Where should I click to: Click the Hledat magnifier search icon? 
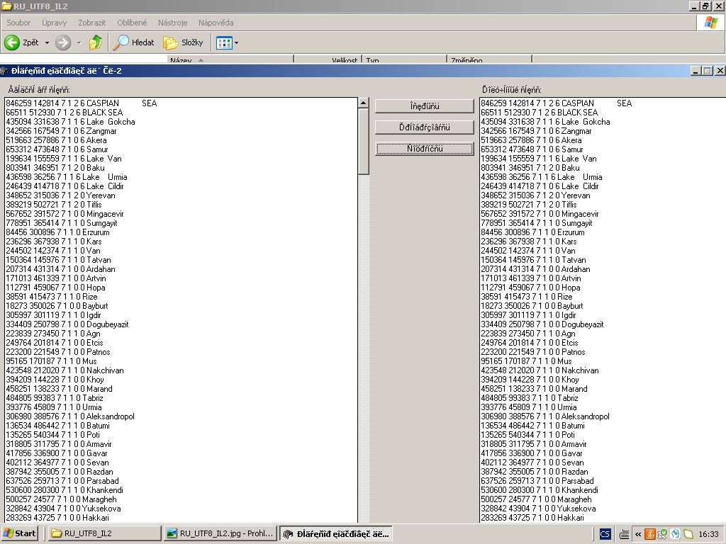(123, 42)
